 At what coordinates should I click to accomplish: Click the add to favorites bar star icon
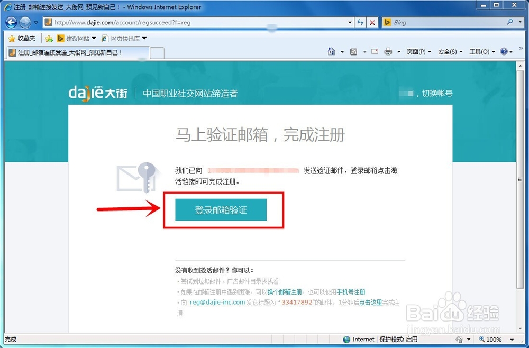[x=49, y=39]
